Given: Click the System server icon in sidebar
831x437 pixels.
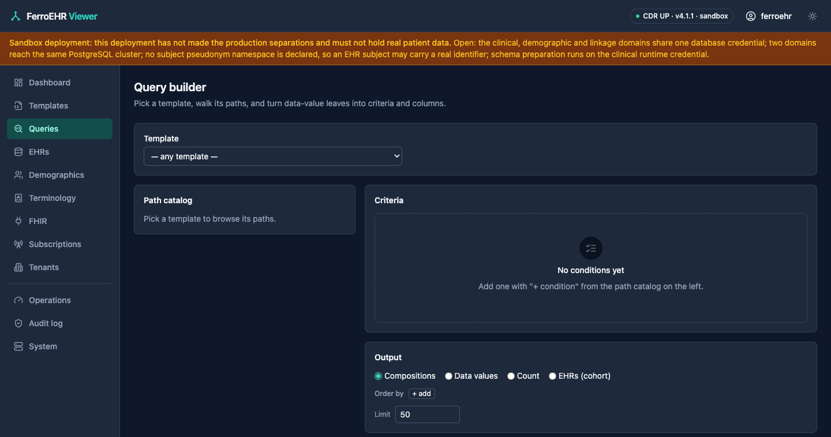Looking at the screenshot, I should pos(18,346).
